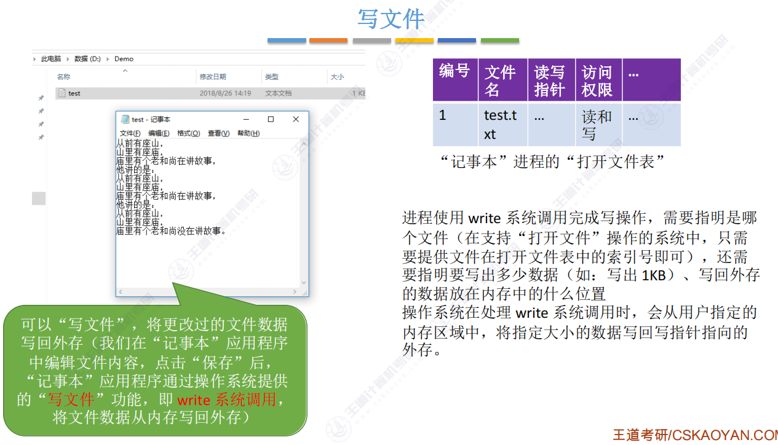Sort files by 修改日期 column header
The image size is (778, 445).
point(213,77)
